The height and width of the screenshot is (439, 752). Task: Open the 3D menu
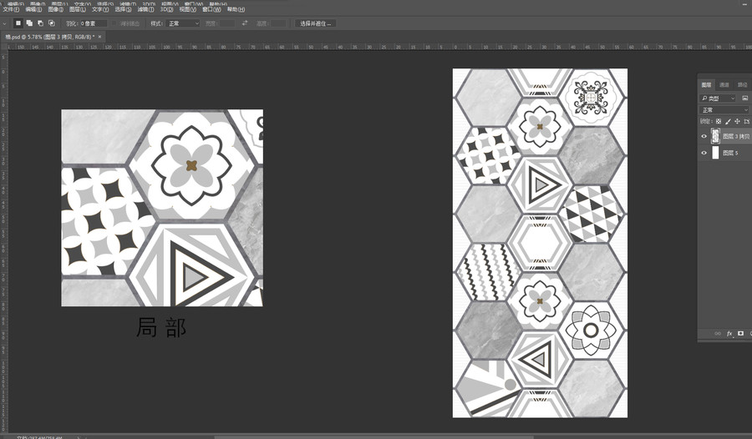pyautogui.click(x=166, y=9)
